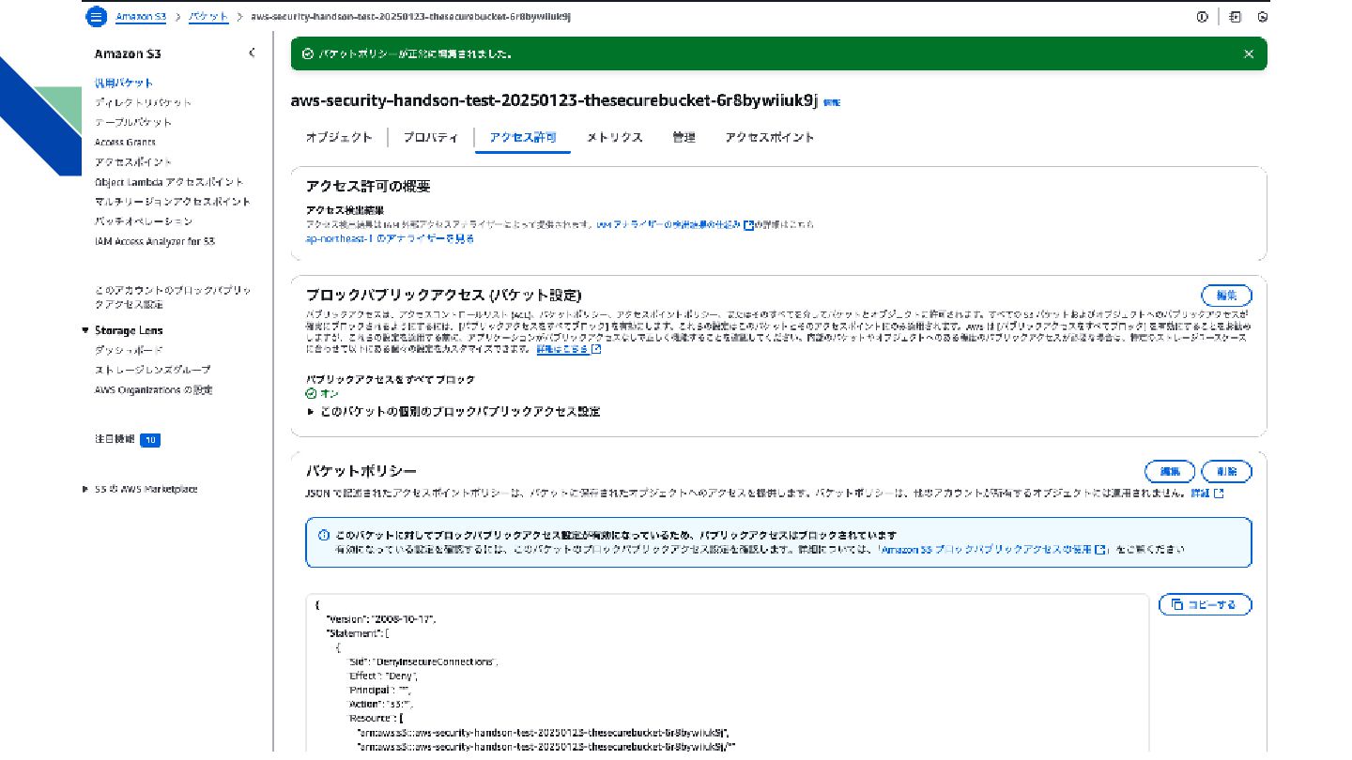
Task: Click the DenyInsecureConnections Sid line in policy
Action: [422, 661]
